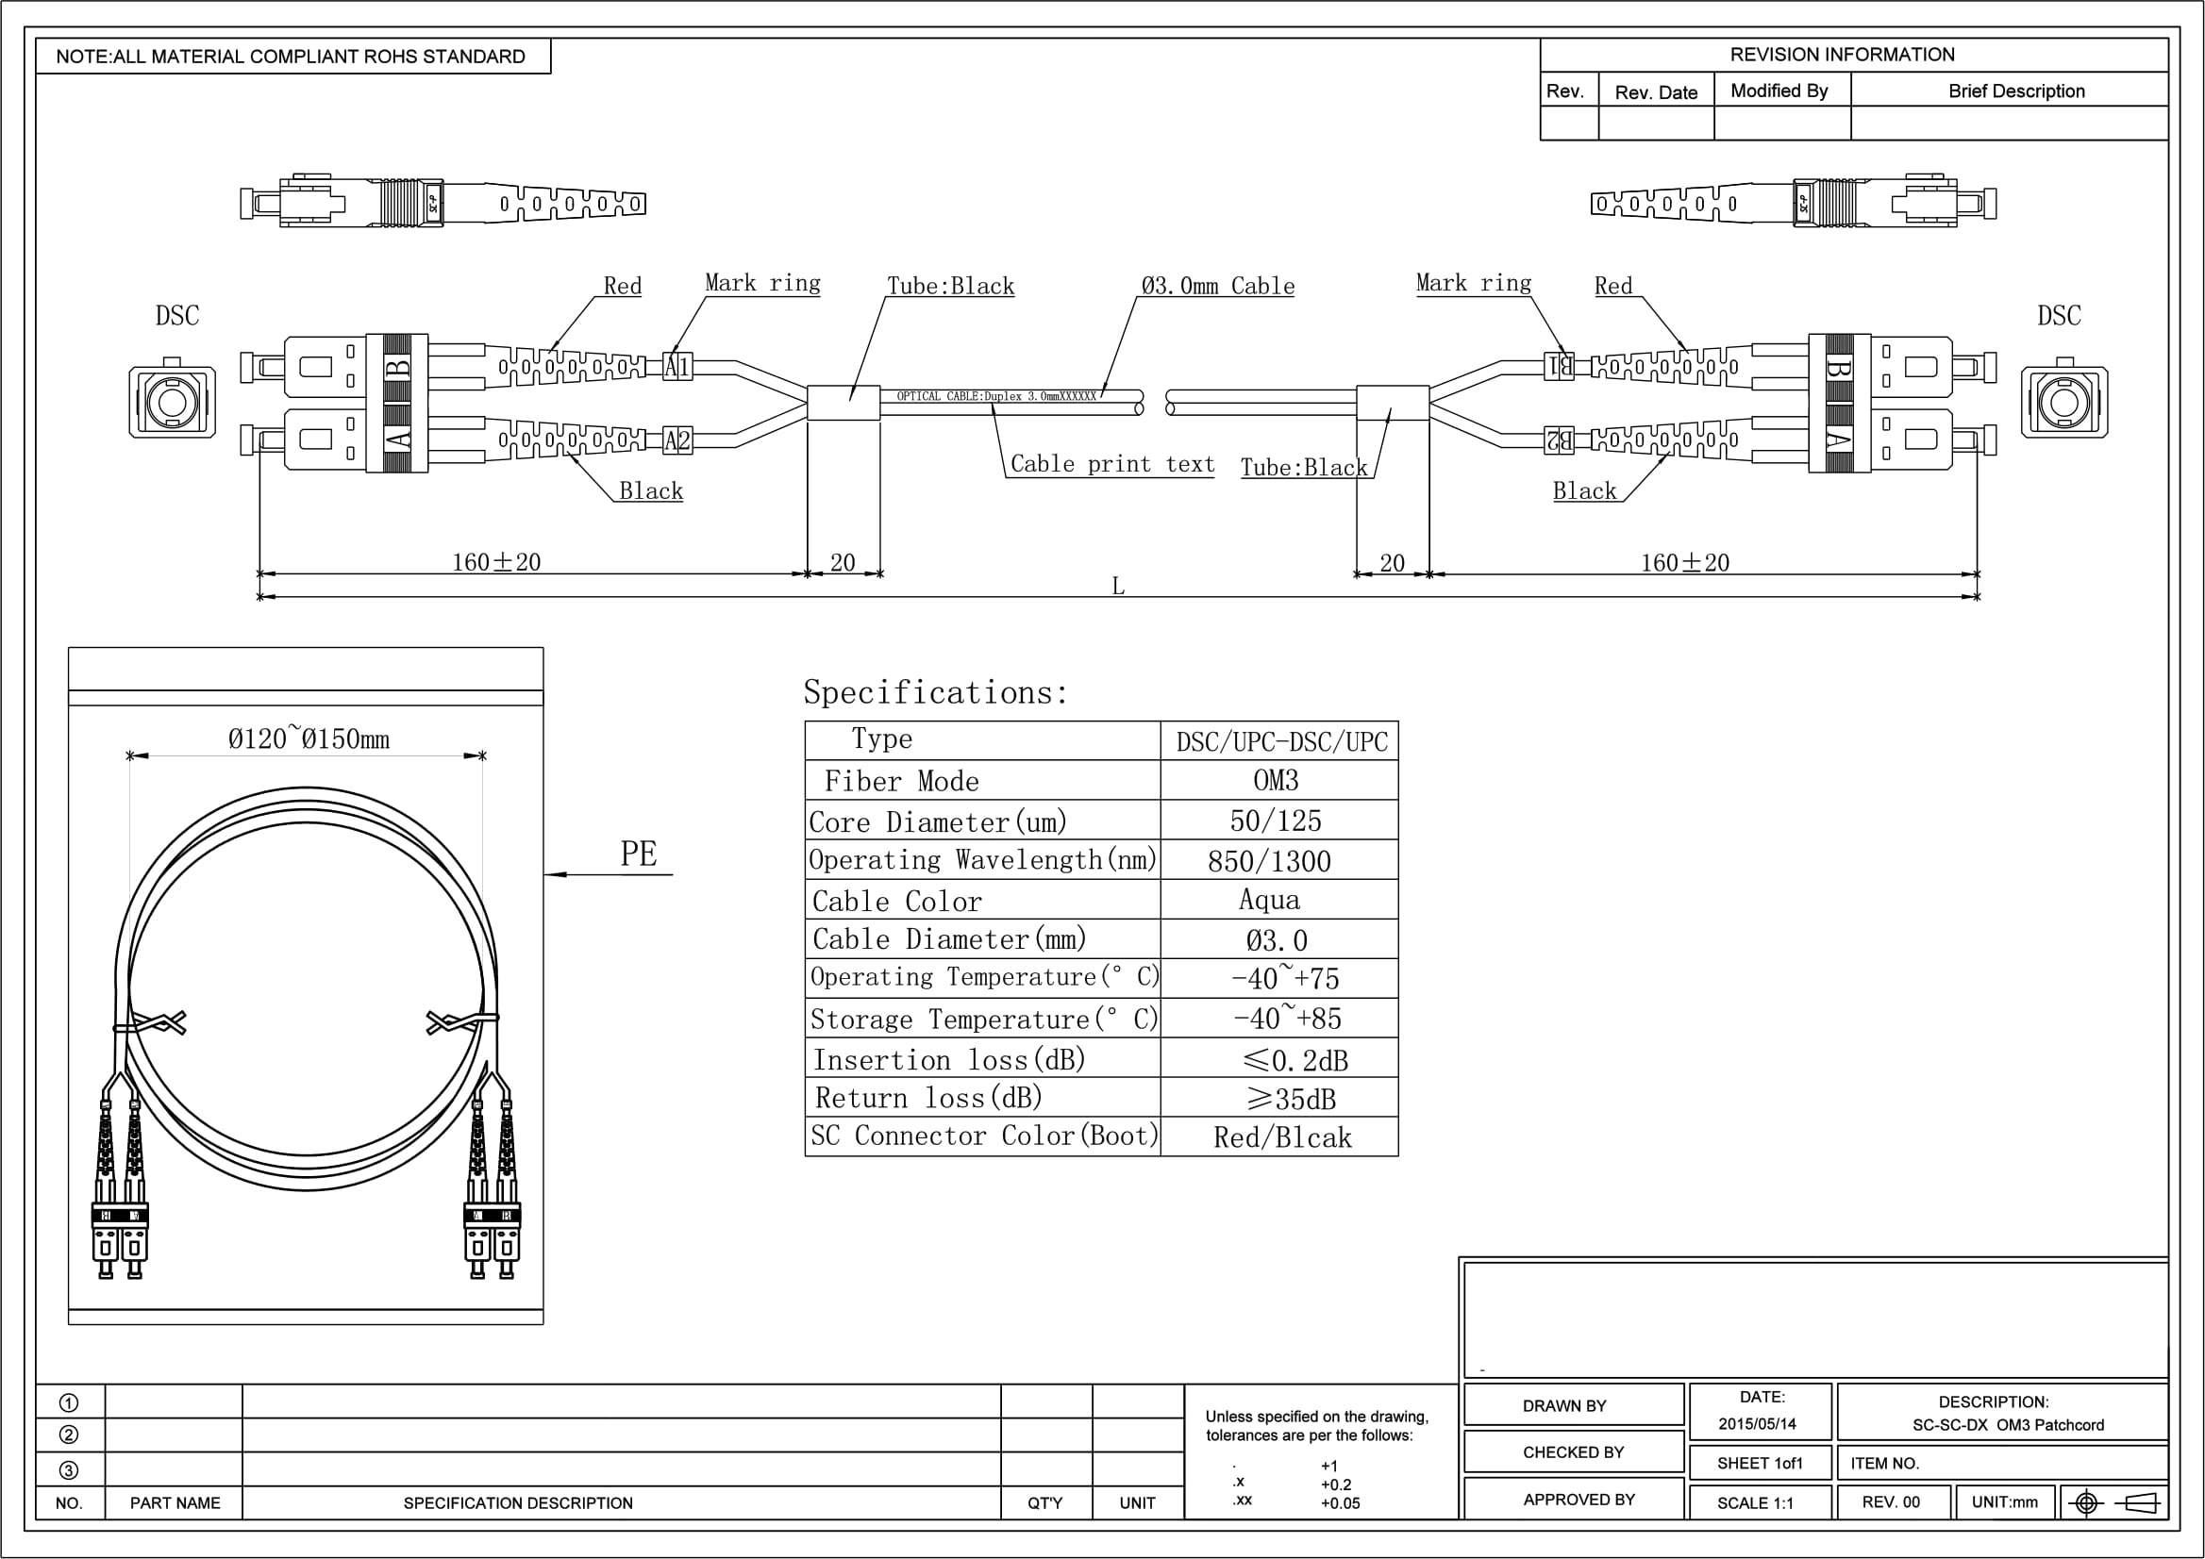Click the Red/Blcak connector color value

(x=1282, y=1137)
